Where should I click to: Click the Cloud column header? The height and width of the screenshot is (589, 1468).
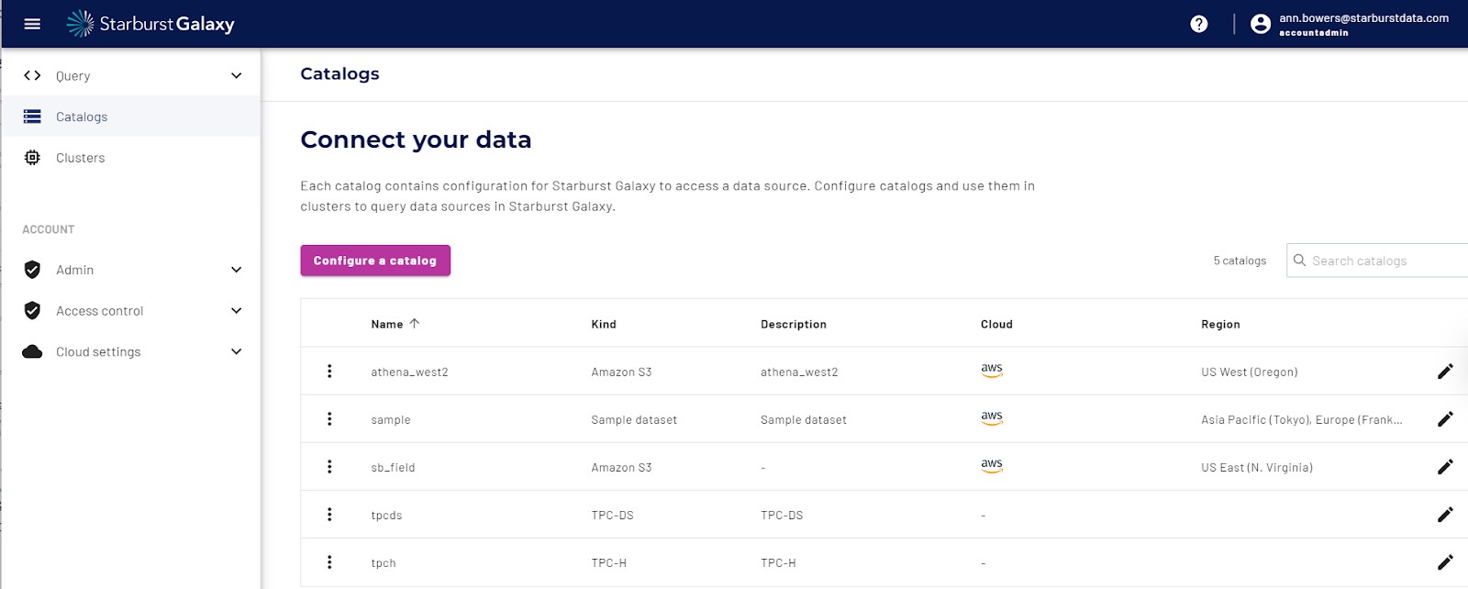(996, 324)
